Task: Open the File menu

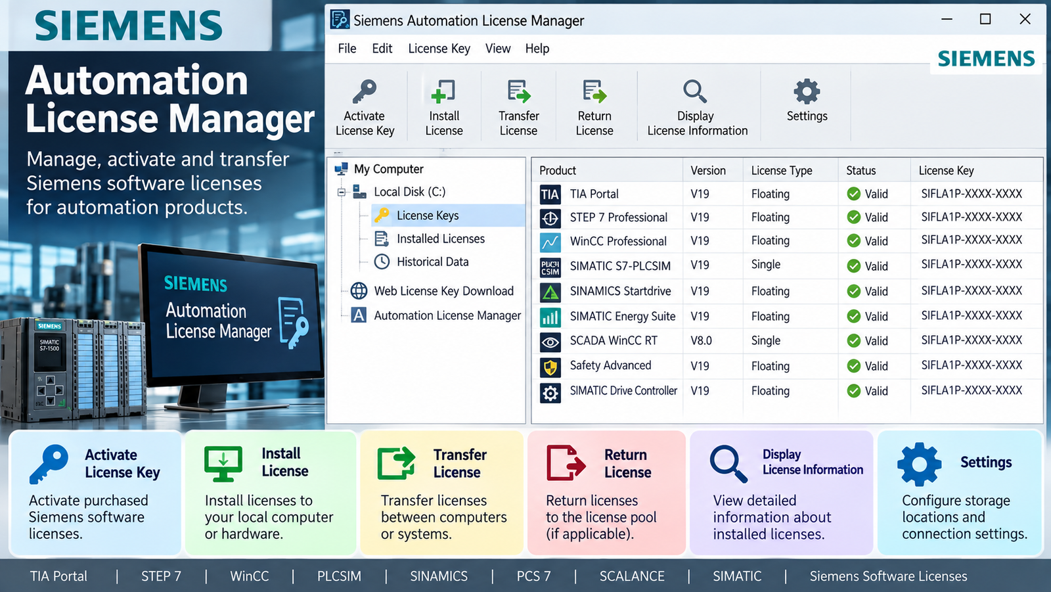Action: pos(347,49)
